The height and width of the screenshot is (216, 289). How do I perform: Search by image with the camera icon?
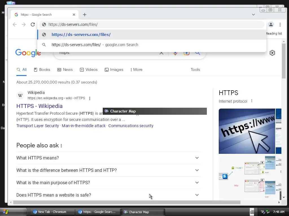click(x=186, y=53)
